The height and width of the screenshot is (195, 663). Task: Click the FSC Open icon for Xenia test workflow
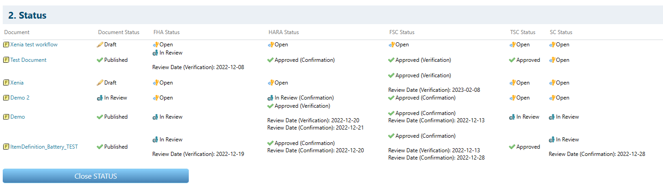(391, 45)
